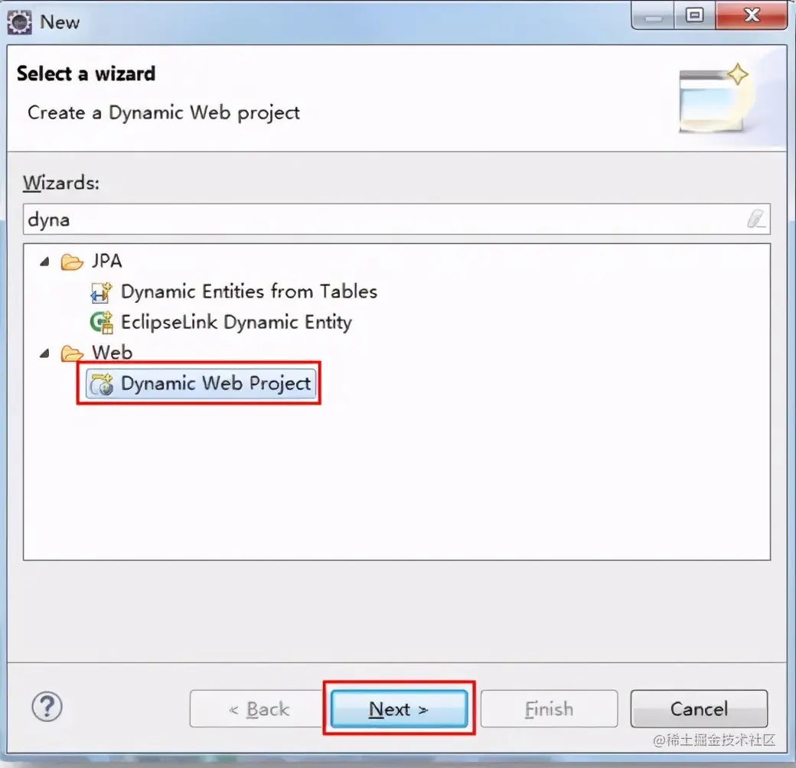Image resolution: width=796 pixels, height=768 pixels.
Task: Click the Cancel button
Action: (x=699, y=708)
